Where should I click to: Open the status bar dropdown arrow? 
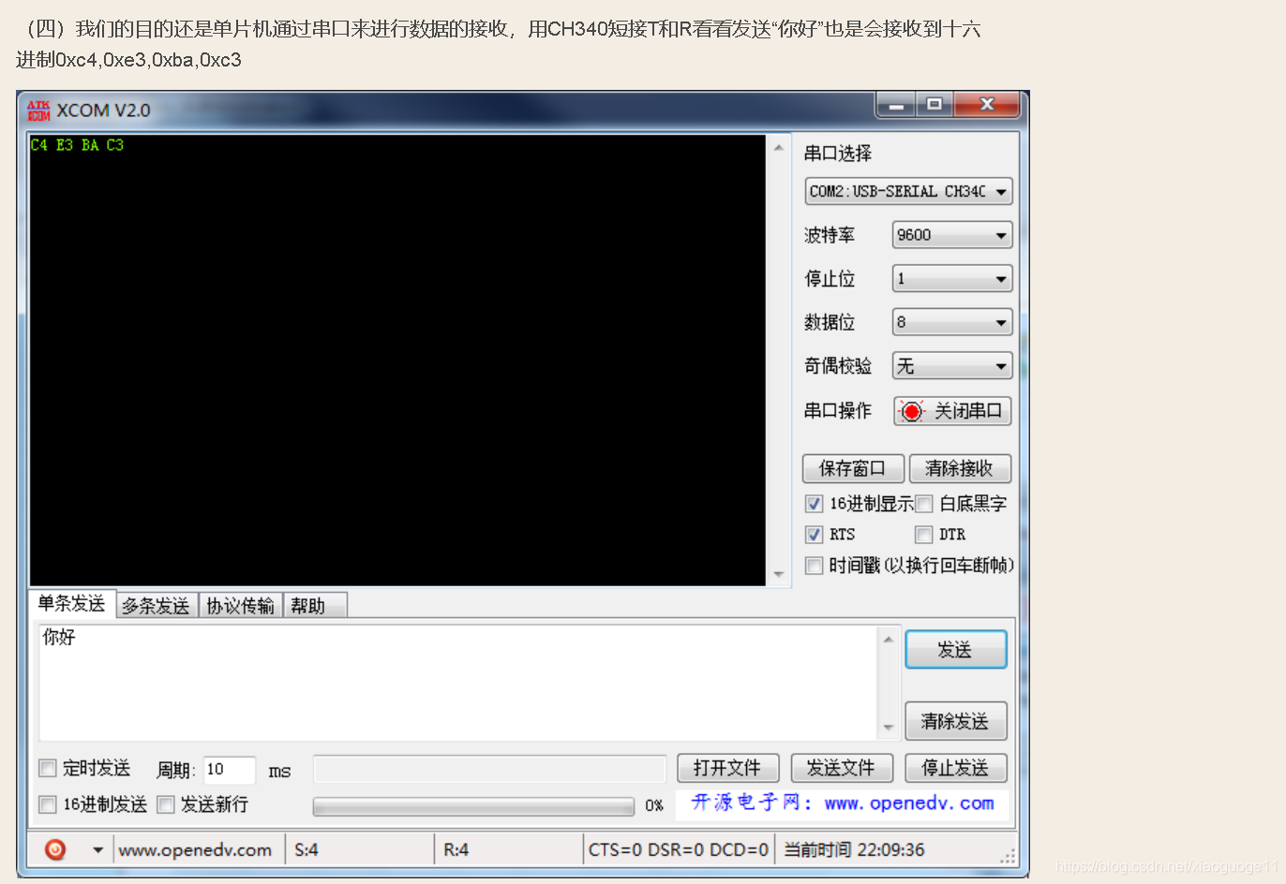[x=97, y=850]
